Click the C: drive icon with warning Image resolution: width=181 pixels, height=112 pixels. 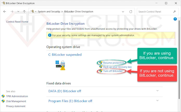click(60, 65)
